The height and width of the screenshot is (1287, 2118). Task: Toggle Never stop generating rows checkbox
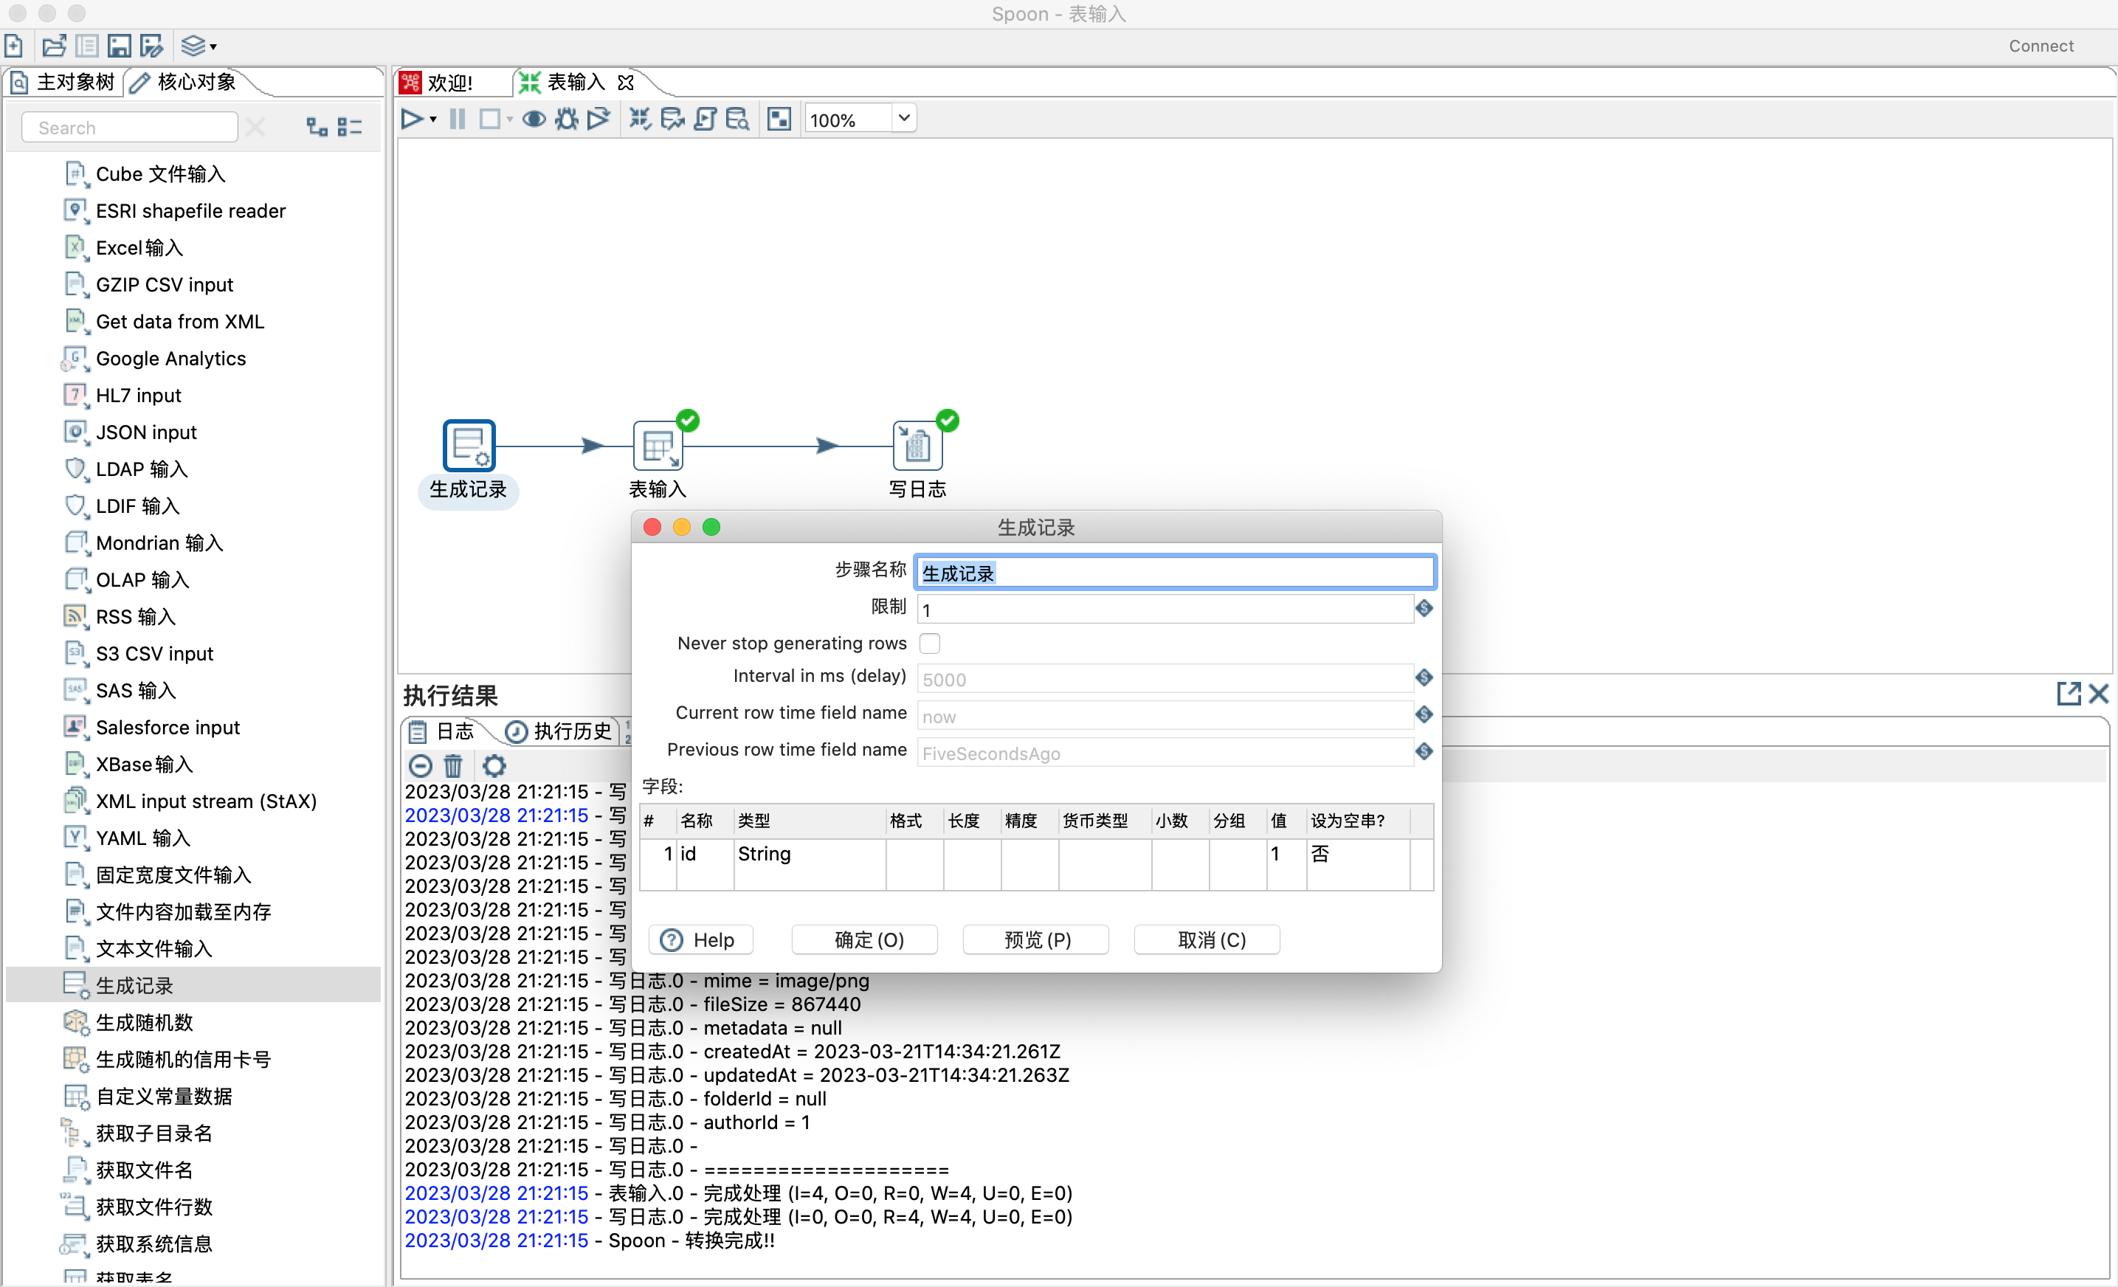click(x=929, y=643)
